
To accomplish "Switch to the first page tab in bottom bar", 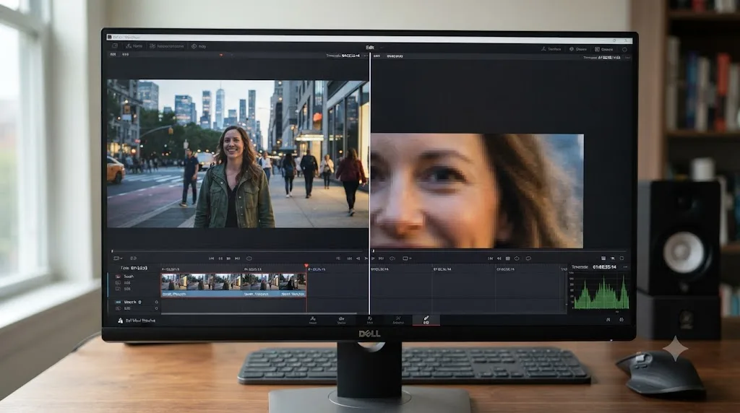I will tap(312, 320).
